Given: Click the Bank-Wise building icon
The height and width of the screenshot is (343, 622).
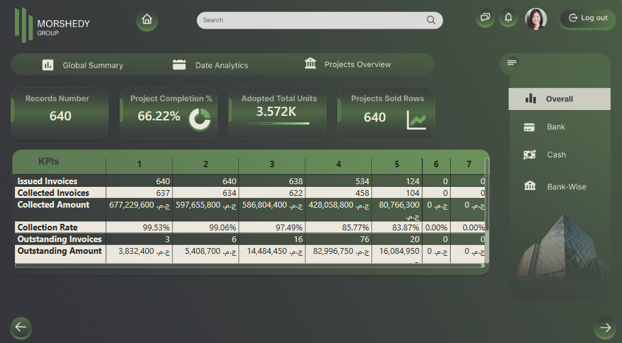Looking at the screenshot, I should pos(530,185).
